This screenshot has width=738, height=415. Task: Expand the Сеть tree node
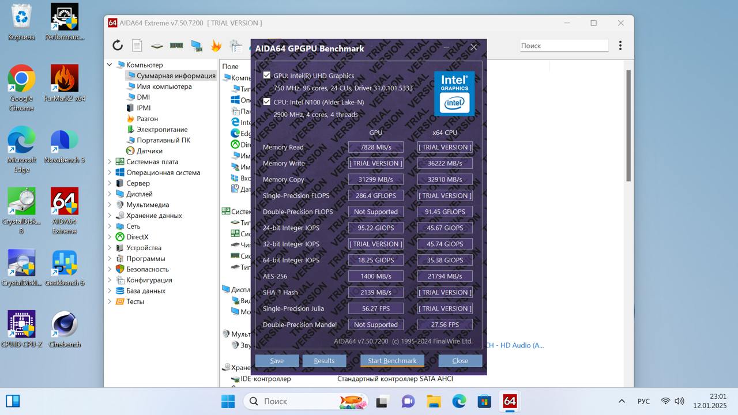tap(110, 227)
